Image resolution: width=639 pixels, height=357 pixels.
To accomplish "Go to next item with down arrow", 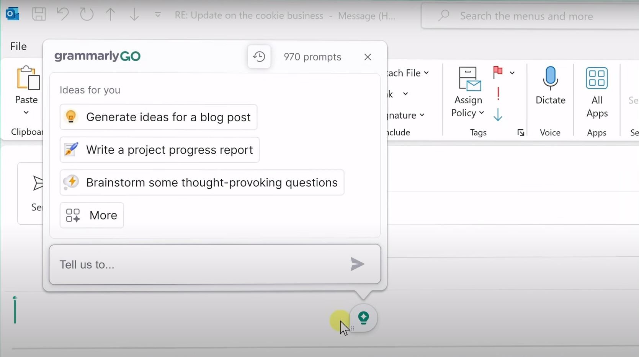I will [x=134, y=15].
